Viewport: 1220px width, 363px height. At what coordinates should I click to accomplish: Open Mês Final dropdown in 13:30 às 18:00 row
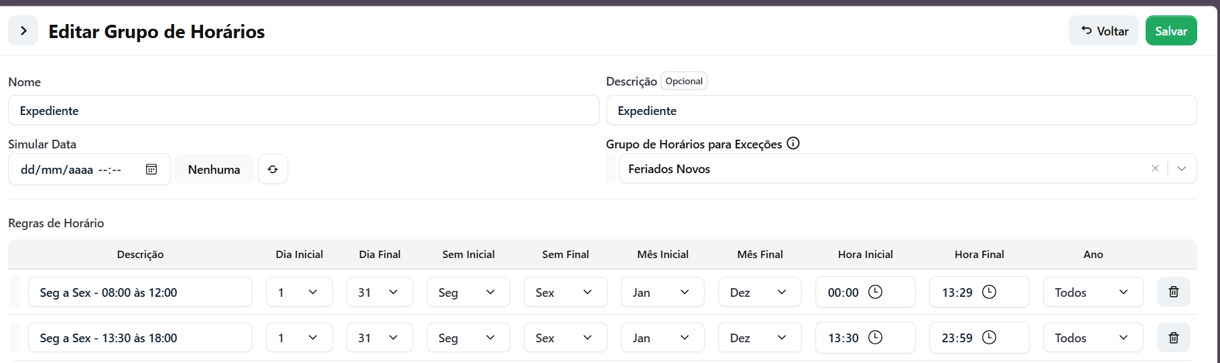(x=760, y=338)
